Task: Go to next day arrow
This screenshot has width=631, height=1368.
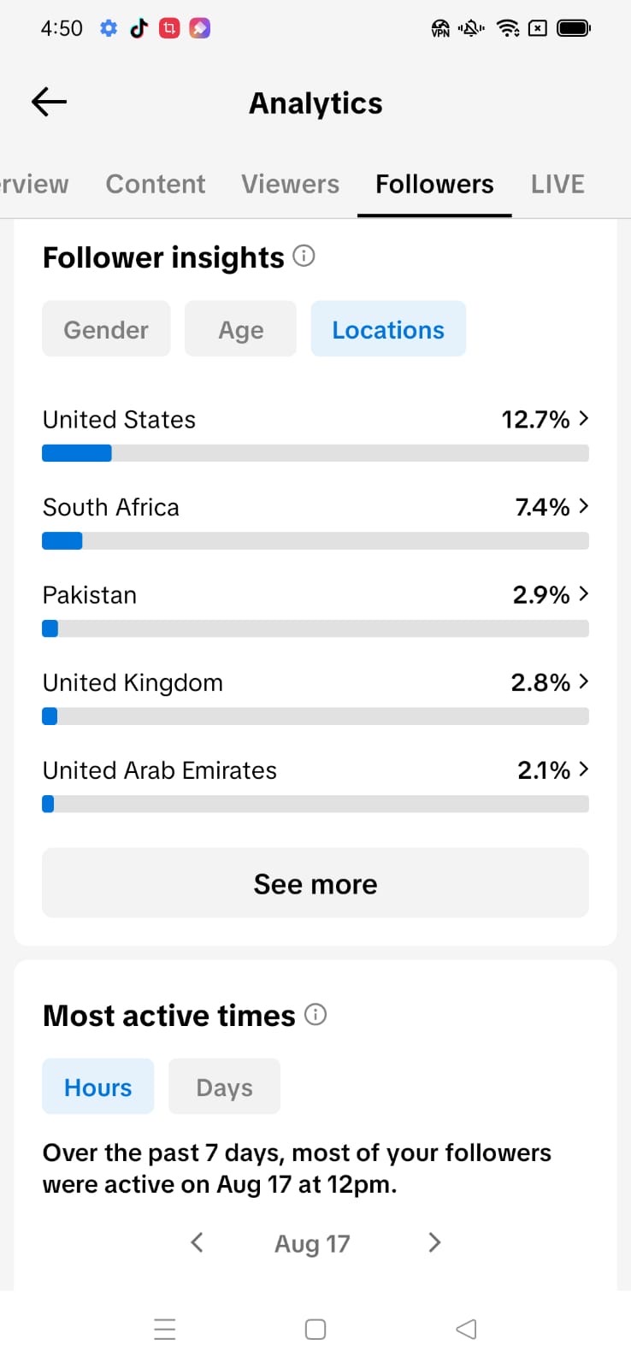Action: [x=434, y=1242]
